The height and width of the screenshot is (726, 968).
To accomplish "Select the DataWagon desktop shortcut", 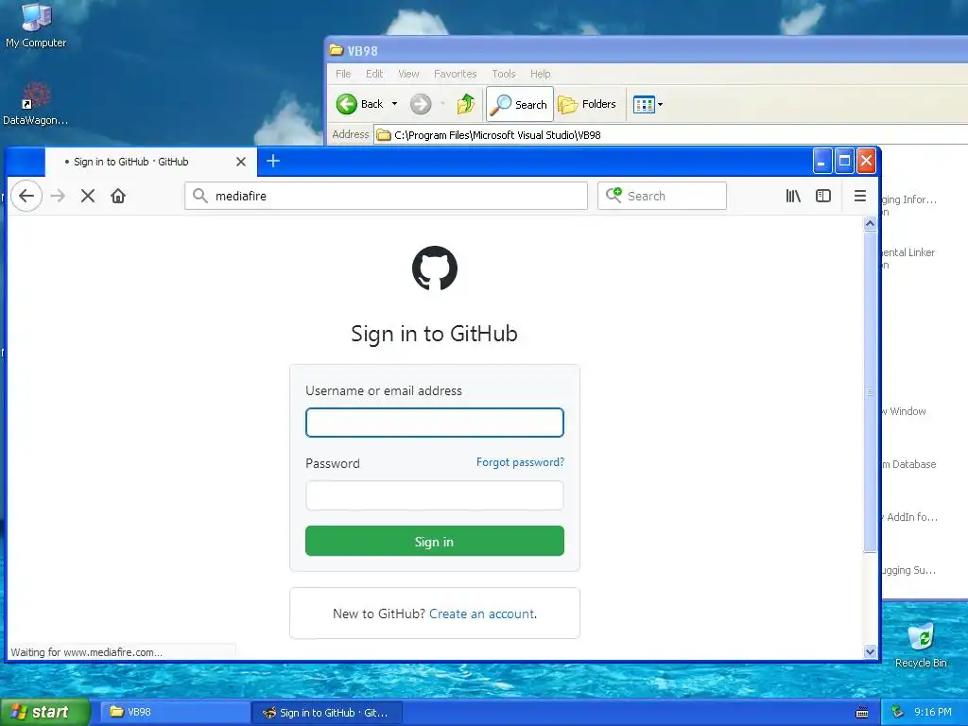I will (35, 104).
